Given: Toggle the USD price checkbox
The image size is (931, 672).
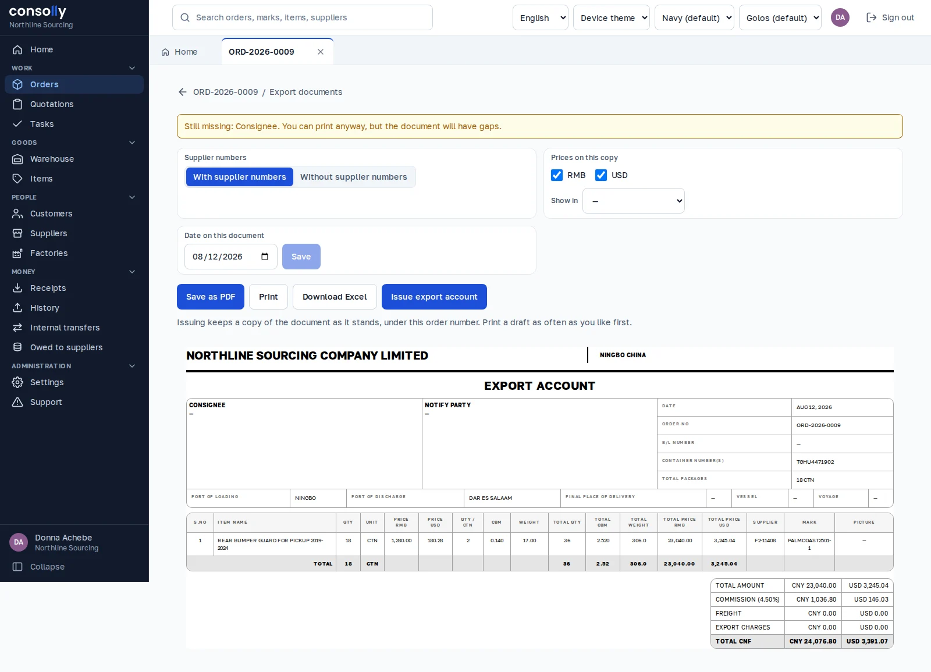Looking at the screenshot, I should coord(601,175).
